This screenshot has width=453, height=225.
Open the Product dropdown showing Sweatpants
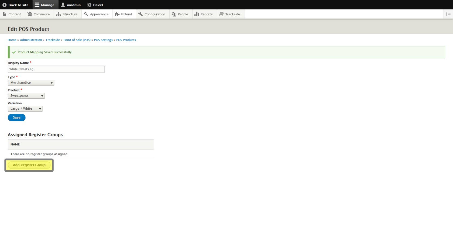26,96
